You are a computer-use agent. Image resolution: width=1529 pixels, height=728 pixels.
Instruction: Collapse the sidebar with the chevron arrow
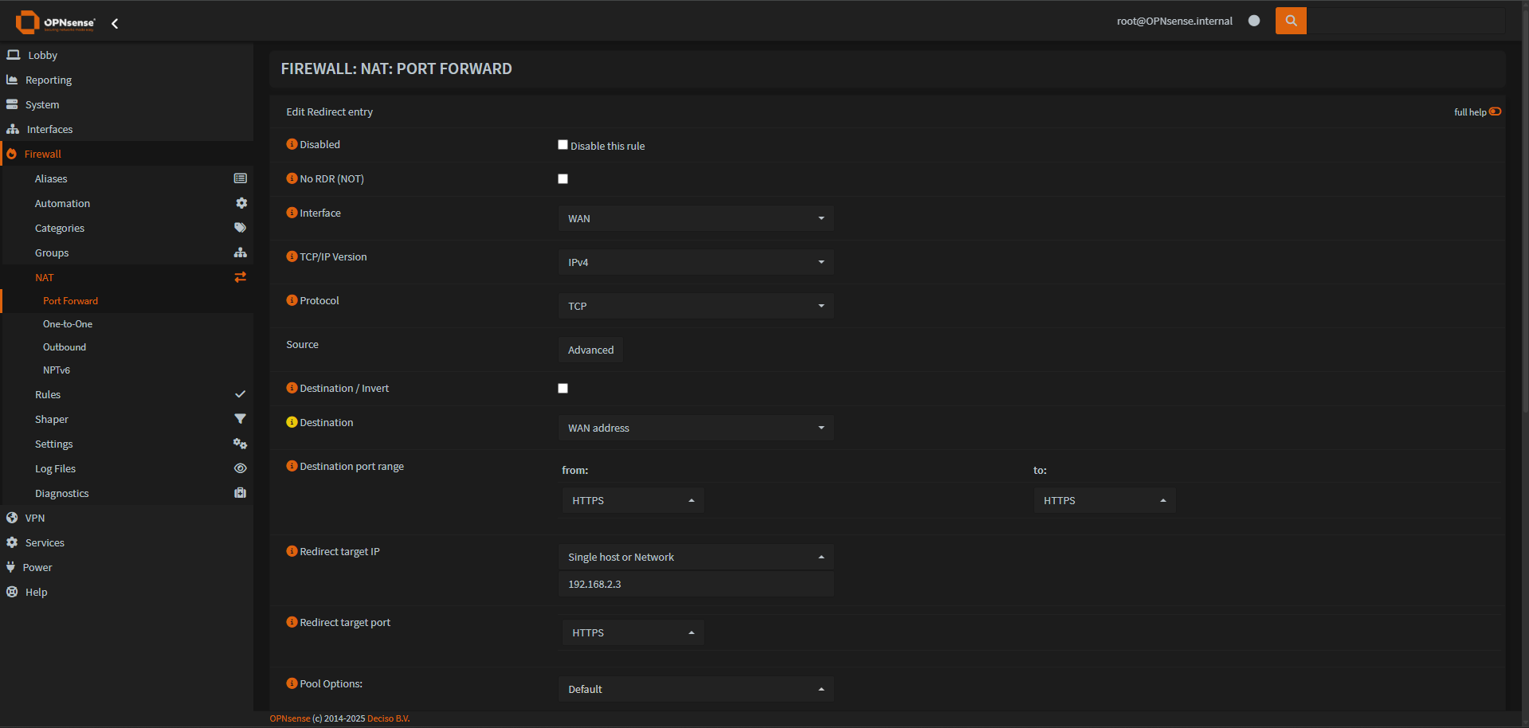(x=115, y=24)
